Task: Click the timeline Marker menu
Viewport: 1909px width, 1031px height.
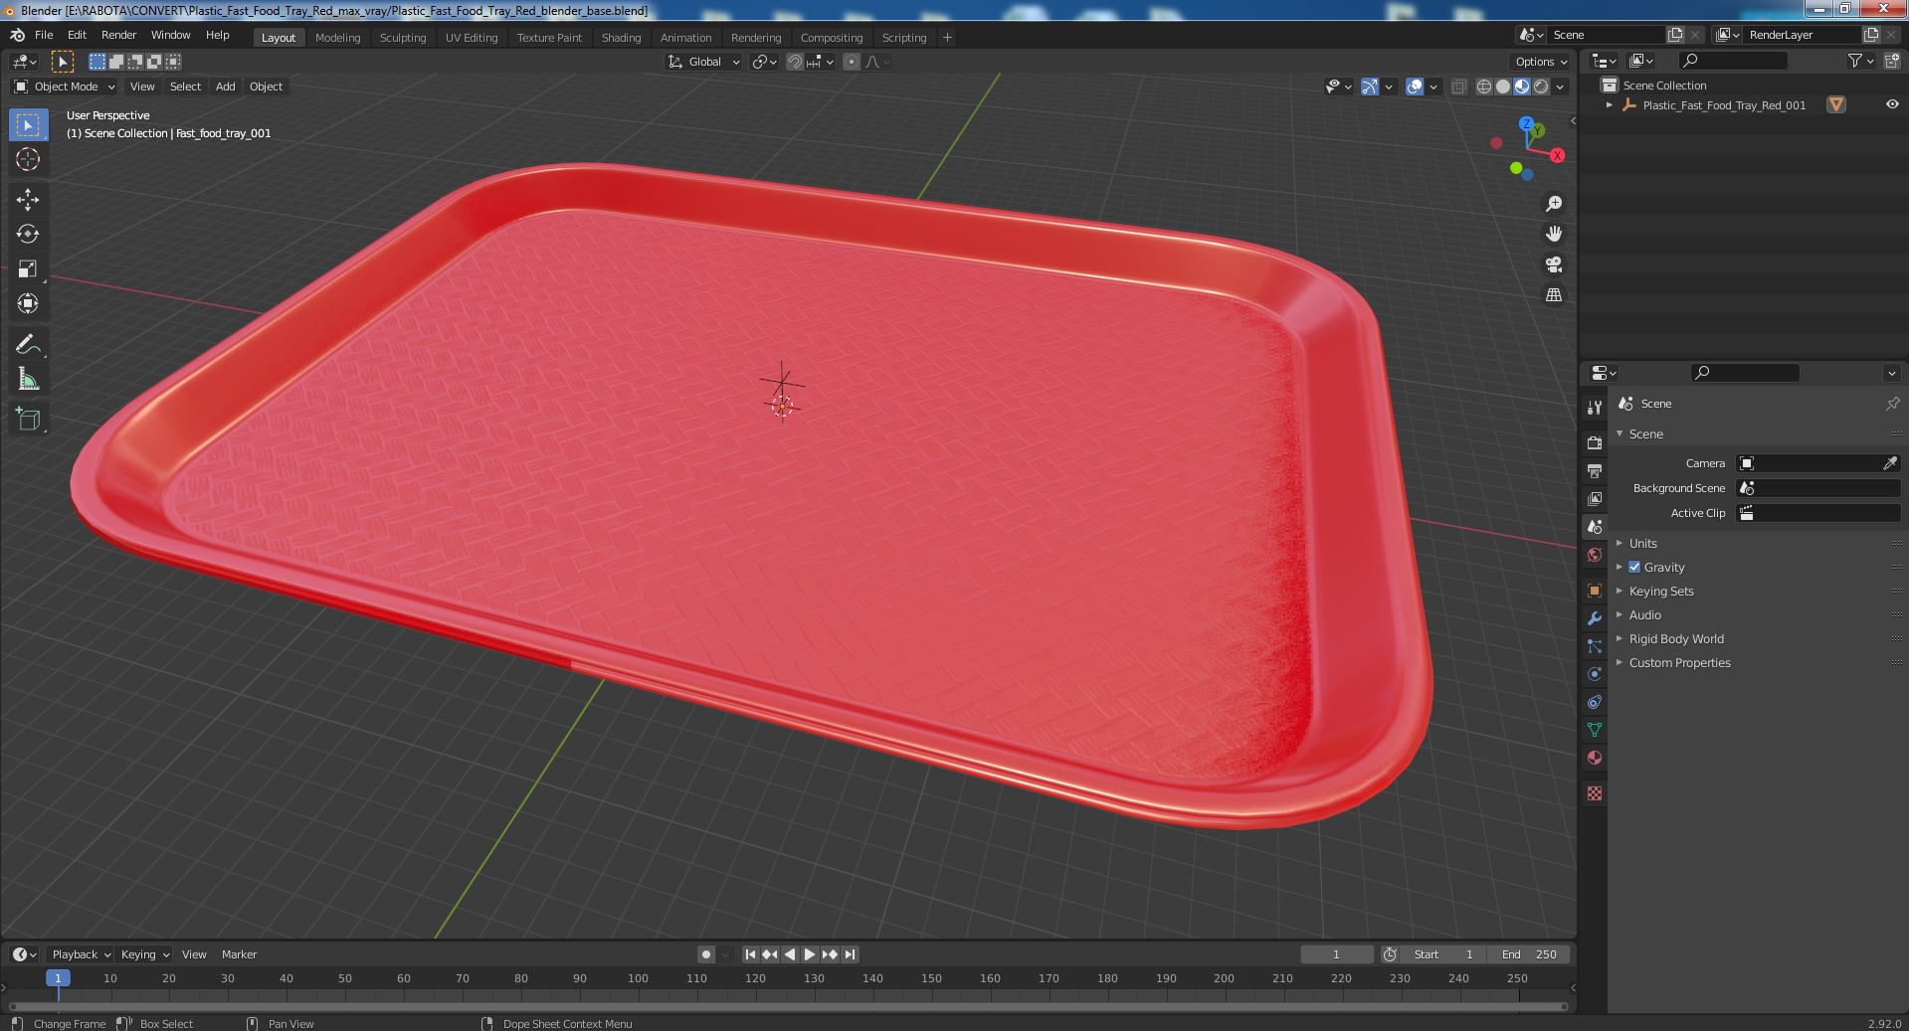Action: click(x=239, y=954)
